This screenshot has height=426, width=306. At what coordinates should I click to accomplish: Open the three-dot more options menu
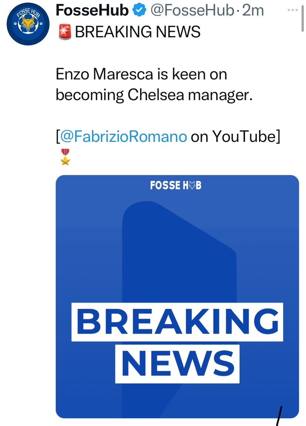(x=292, y=10)
